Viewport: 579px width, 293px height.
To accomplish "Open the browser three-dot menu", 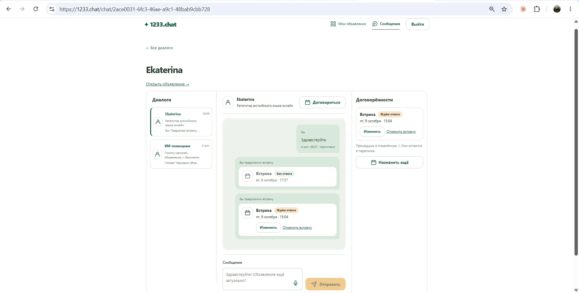I will pos(570,9).
